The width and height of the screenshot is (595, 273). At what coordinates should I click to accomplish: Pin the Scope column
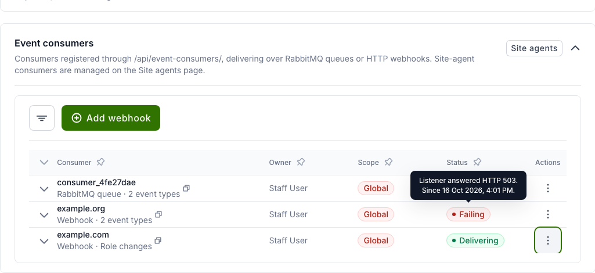388,162
